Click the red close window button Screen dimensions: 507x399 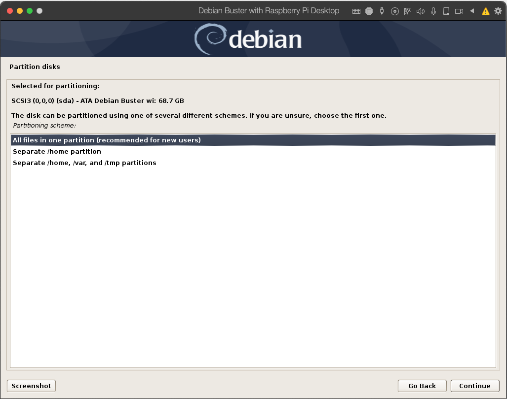[x=10, y=11]
